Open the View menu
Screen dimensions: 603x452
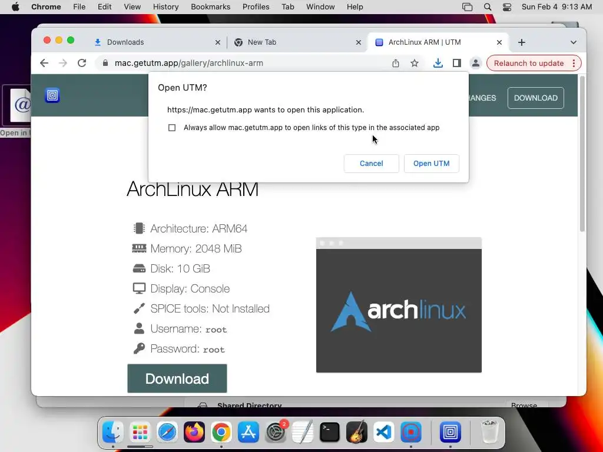coord(132,7)
